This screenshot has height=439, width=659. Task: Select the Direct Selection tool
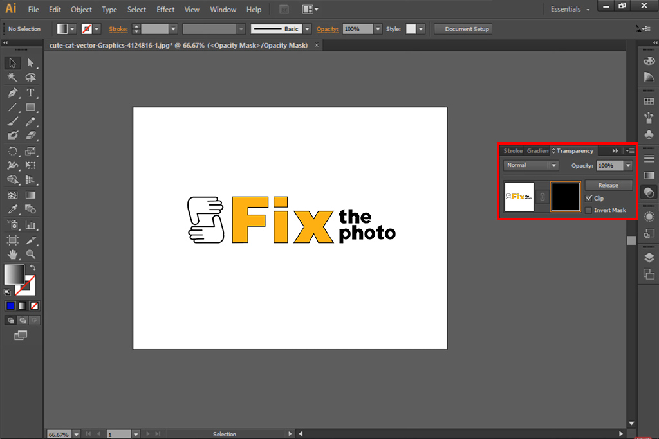pyautogui.click(x=30, y=63)
